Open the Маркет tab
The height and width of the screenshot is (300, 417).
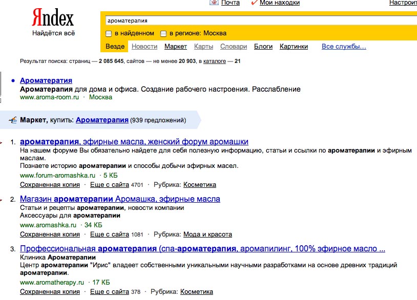176,47
